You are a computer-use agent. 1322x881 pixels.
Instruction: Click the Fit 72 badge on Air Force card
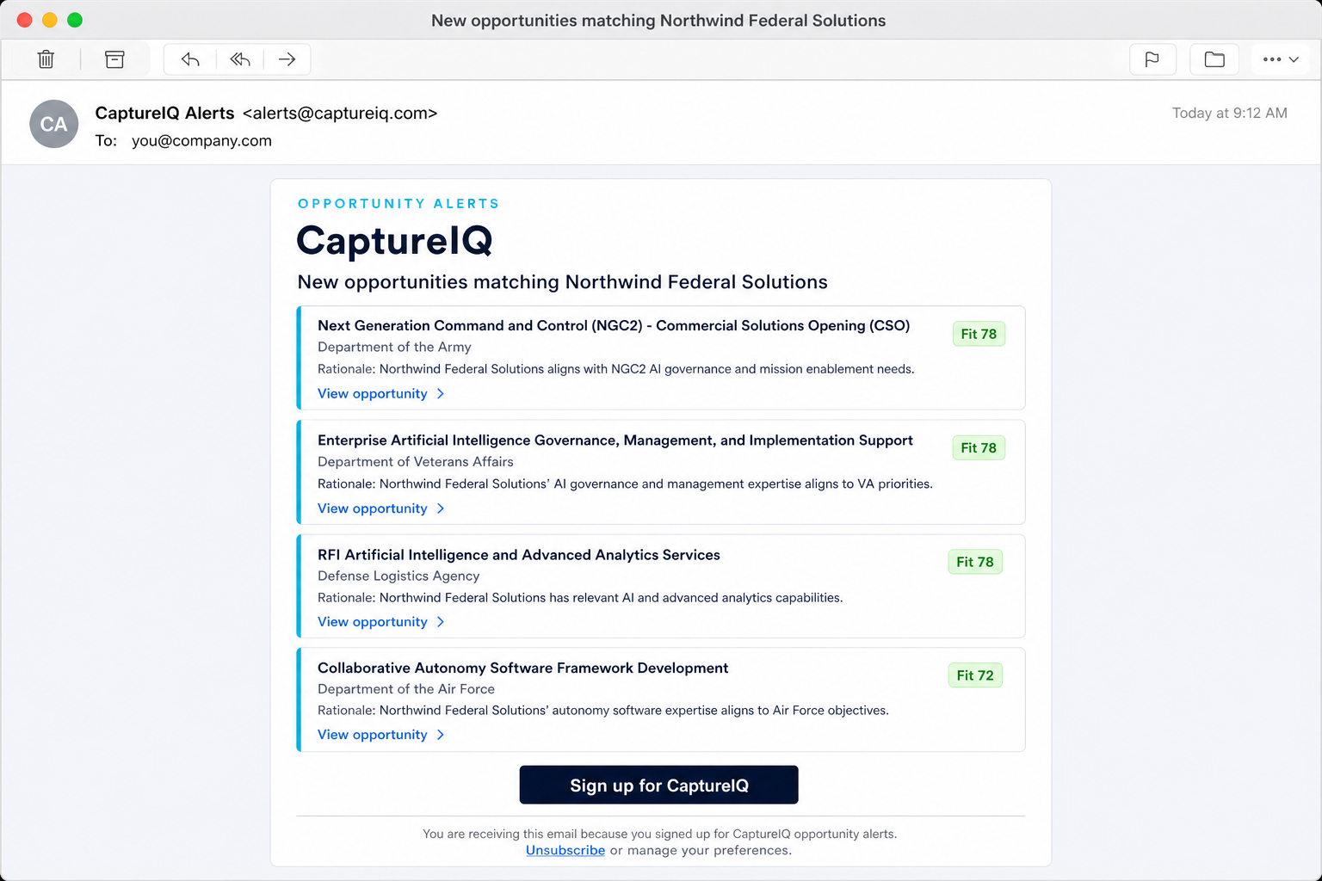point(975,675)
